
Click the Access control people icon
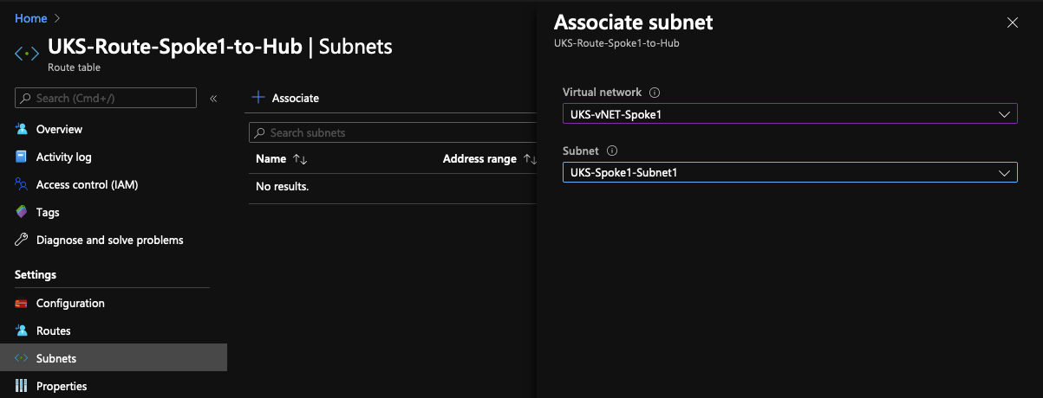tap(22, 184)
